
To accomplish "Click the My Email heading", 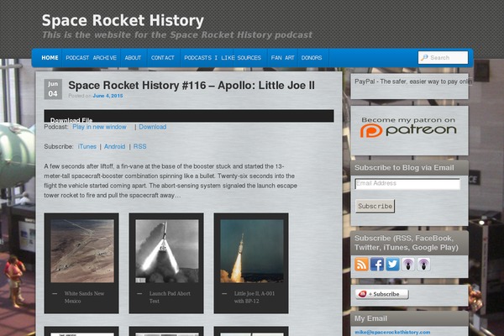I will click(370, 318).
